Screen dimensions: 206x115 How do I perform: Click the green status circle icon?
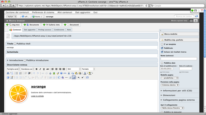[x=192, y=11]
